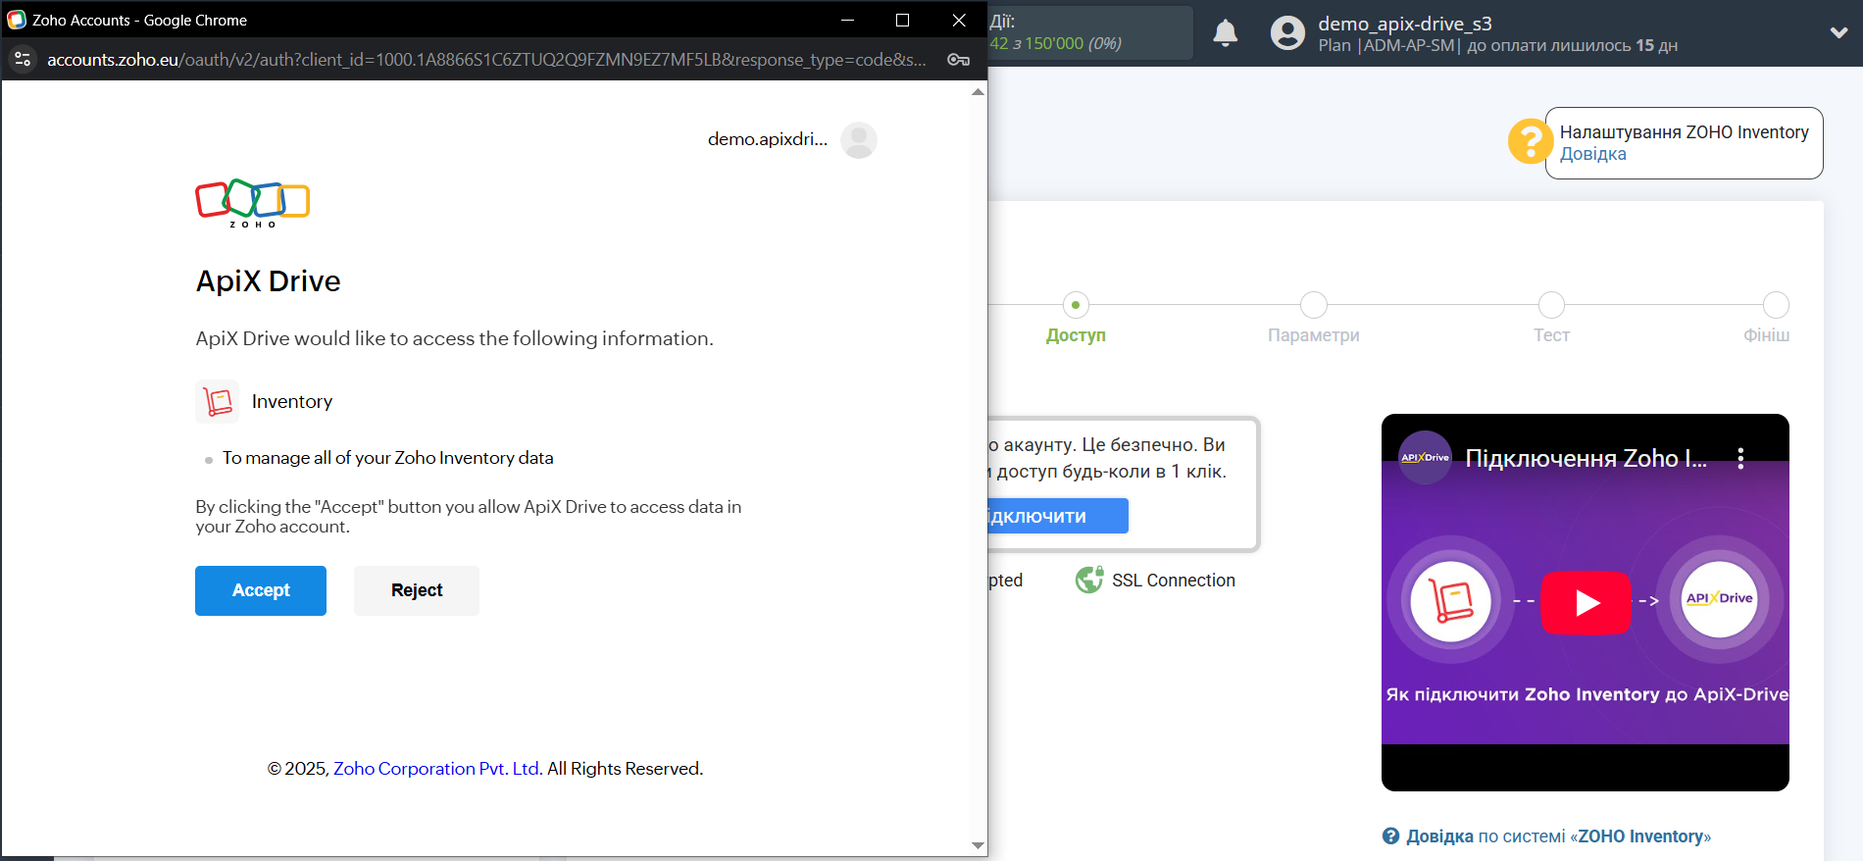Viewport: 1863px width, 861px height.
Task: Click the user profile icon in ApiX-Drive
Action: click(x=1288, y=33)
